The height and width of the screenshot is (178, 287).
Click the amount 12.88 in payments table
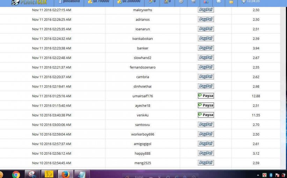click(256, 96)
